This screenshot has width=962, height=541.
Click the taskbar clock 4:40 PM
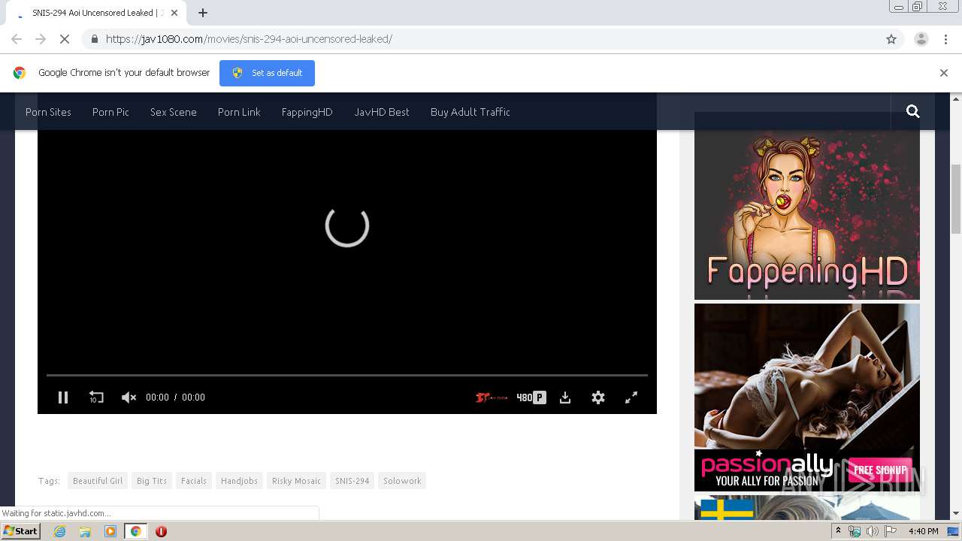pyautogui.click(x=923, y=531)
